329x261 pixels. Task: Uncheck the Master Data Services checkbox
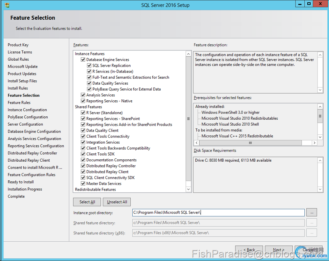click(83, 184)
